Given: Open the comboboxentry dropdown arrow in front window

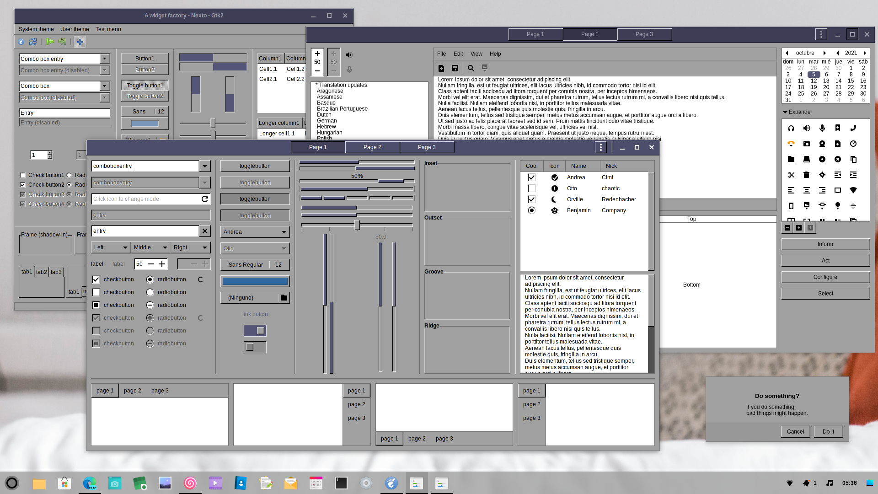Looking at the screenshot, I should click(x=205, y=166).
